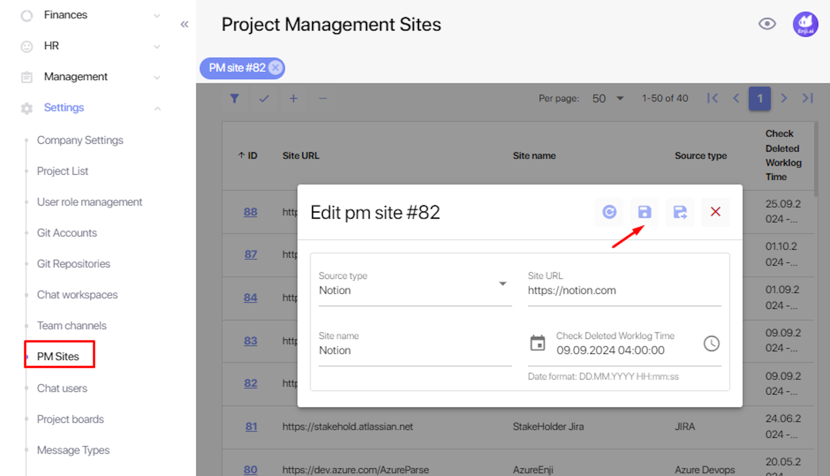830x476 pixels.
Task: Open Git Repositories in sidebar
Action: 74,264
